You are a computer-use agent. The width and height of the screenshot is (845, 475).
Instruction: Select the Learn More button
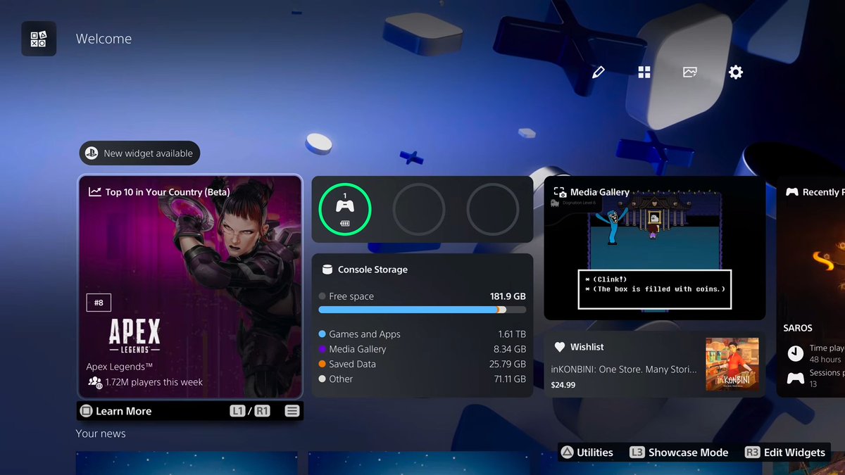115,411
